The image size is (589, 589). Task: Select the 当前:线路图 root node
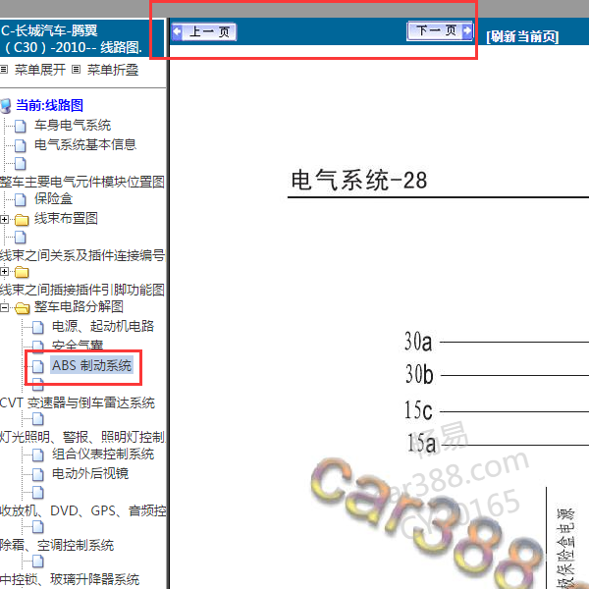coord(49,105)
